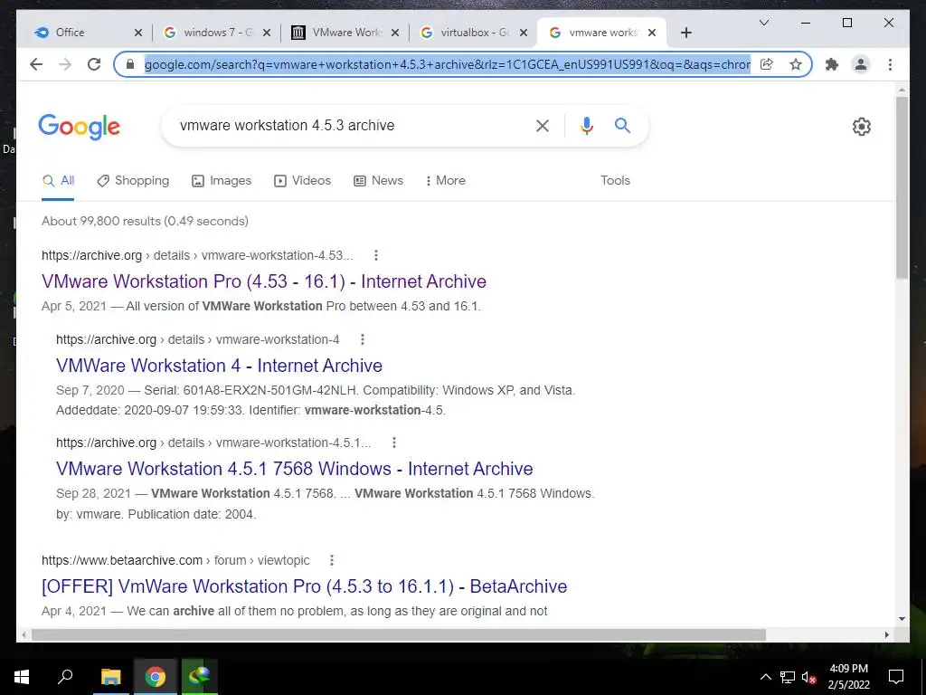The image size is (926, 695).
Task: Click the muted volume tray icon
Action: (808, 677)
